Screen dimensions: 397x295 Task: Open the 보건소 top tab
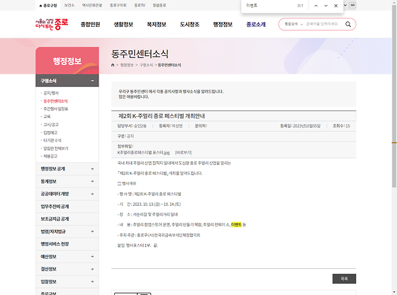pyautogui.click(x=69, y=5)
